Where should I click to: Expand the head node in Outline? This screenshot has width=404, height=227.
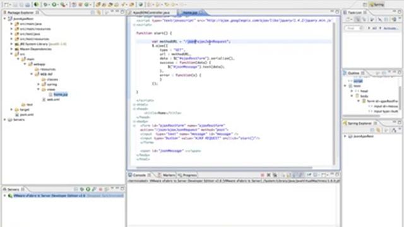coord(352,91)
